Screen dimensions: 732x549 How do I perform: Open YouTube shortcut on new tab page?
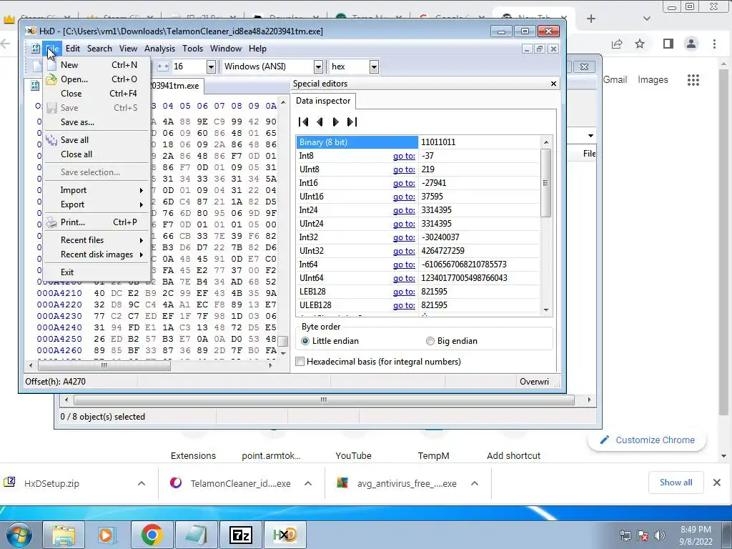pyautogui.click(x=353, y=455)
